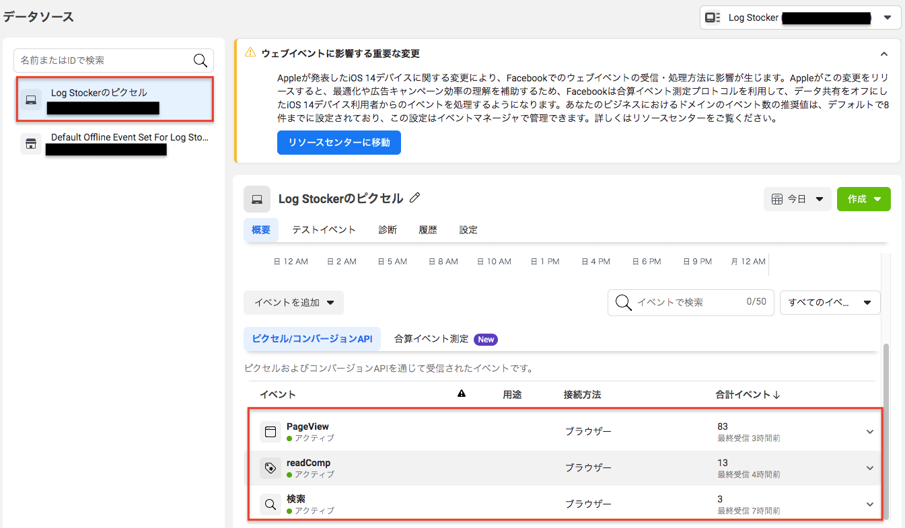Click the イベント column header
The image size is (905, 528).
(x=278, y=395)
